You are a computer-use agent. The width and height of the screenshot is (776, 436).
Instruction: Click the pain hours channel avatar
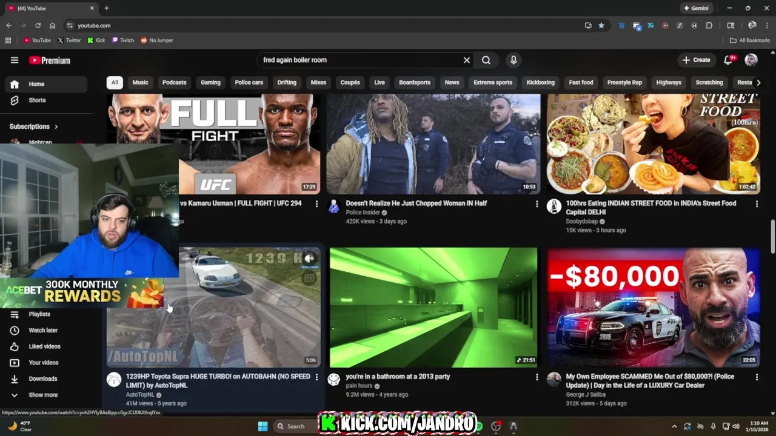[334, 380]
